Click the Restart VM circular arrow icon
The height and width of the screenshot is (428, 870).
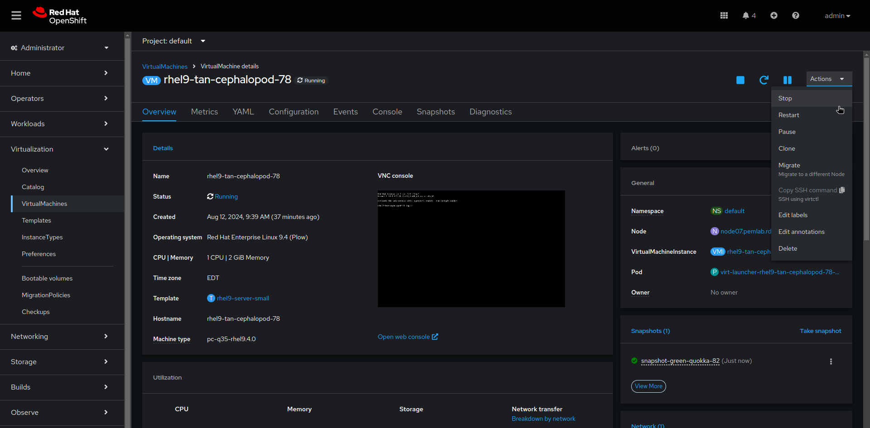point(764,80)
